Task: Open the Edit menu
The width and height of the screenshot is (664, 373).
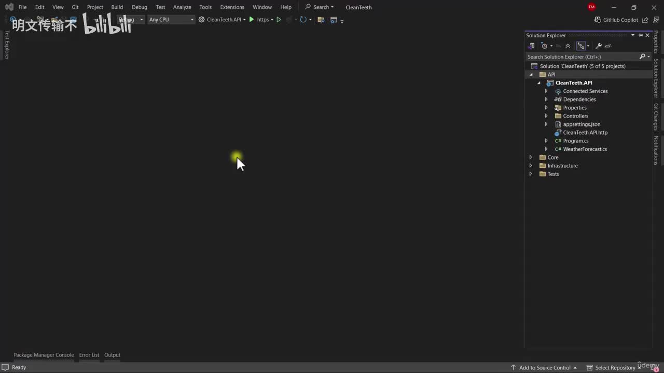Action: click(x=39, y=7)
